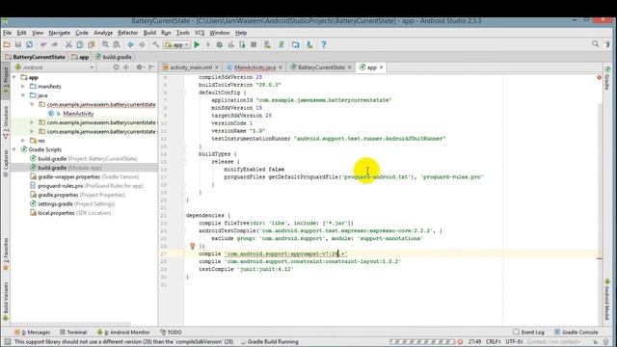617x347 pixels.
Task: Open the Analyze menu
Action: tap(103, 33)
